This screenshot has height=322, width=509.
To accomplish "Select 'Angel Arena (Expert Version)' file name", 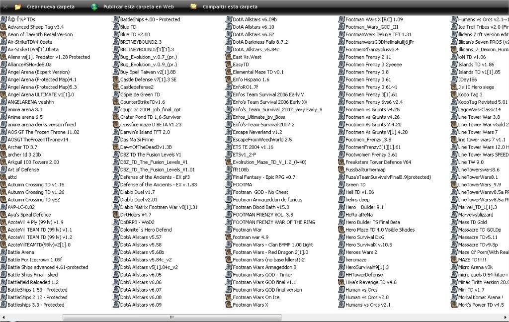I will point(38,72).
